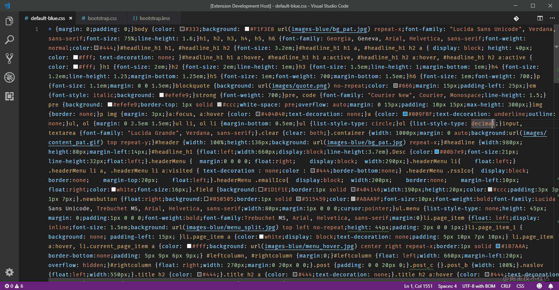This screenshot has width=559, height=290.
Task: Switch to the bootstrap.less tab
Action: (155, 18)
